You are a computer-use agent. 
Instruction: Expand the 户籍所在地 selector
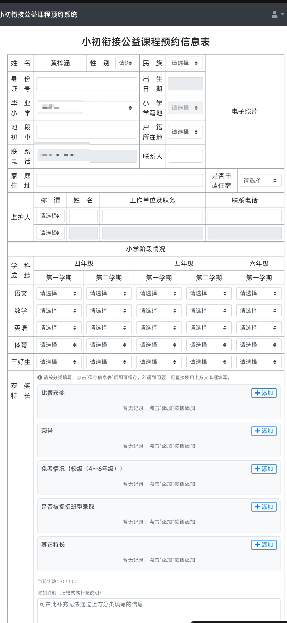pos(185,132)
